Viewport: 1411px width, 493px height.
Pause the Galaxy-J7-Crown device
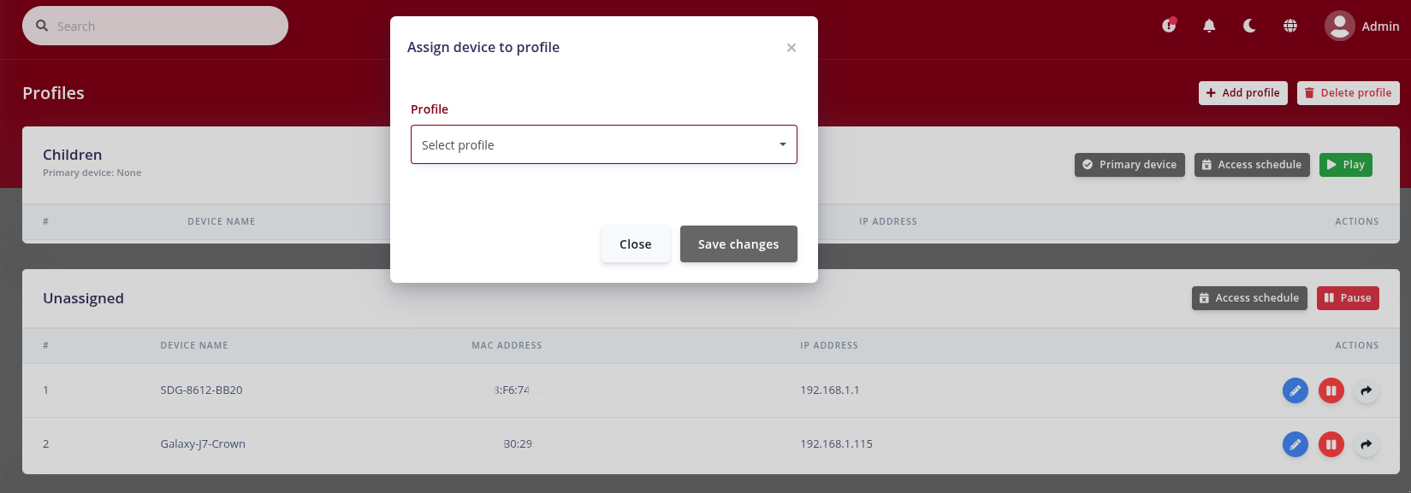(1331, 444)
